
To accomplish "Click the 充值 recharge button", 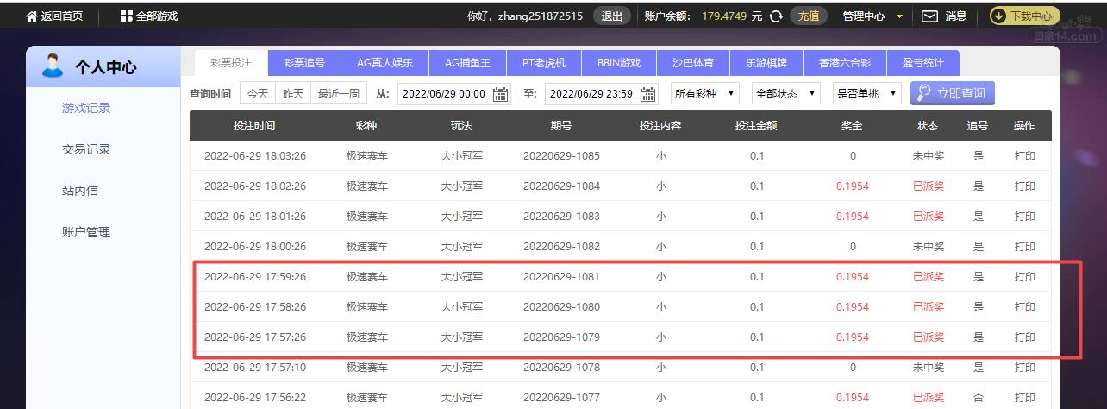I will pyautogui.click(x=809, y=16).
